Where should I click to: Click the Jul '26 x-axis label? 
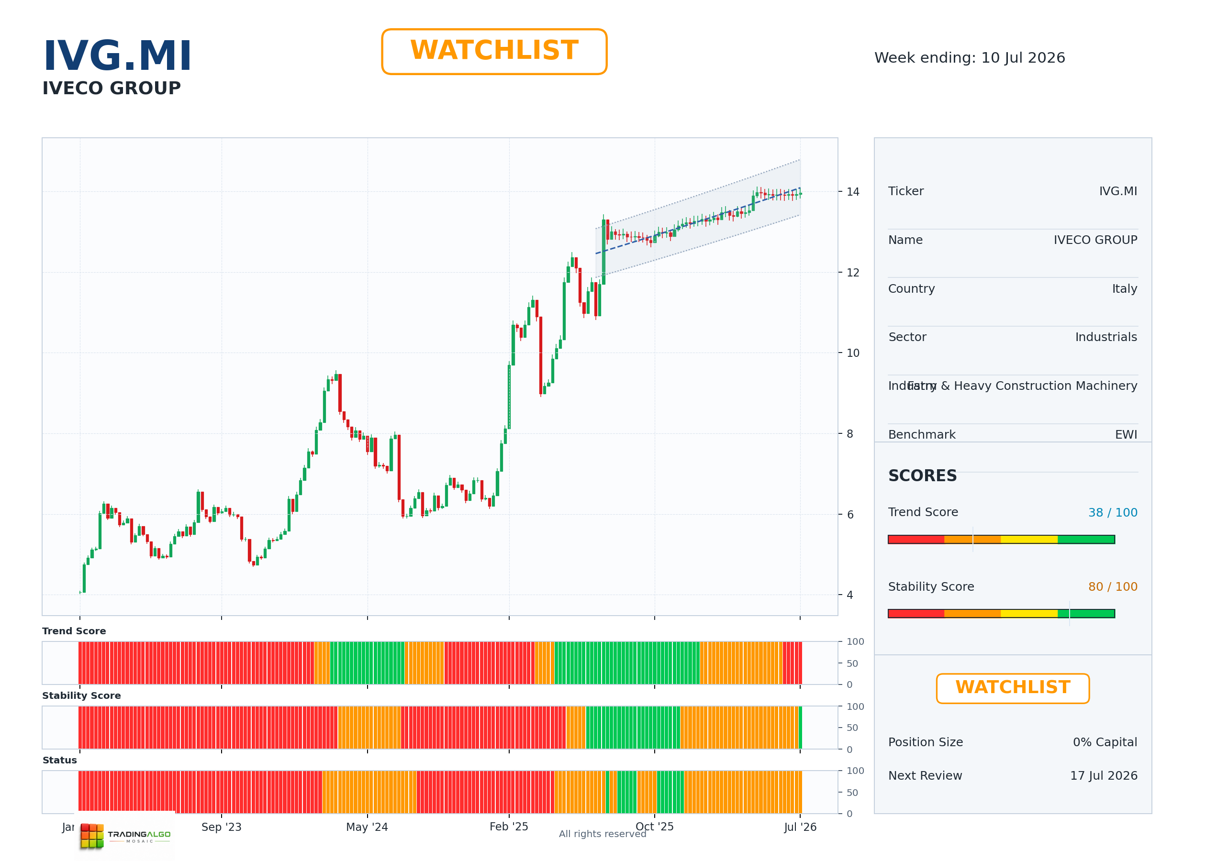(x=800, y=827)
